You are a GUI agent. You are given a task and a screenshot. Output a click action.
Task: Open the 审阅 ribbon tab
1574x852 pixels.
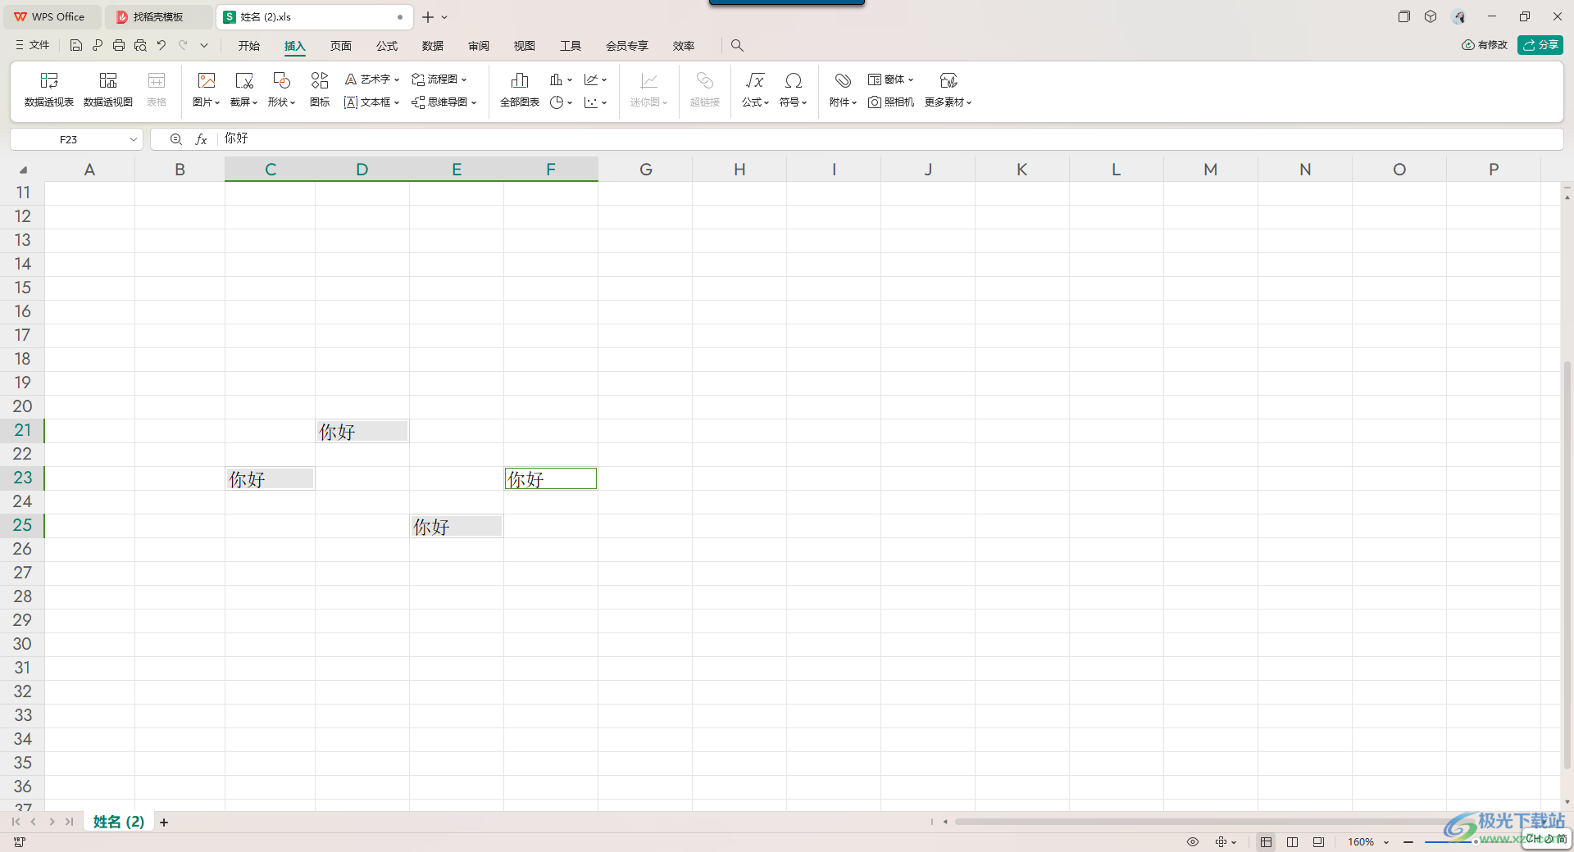click(479, 46)
